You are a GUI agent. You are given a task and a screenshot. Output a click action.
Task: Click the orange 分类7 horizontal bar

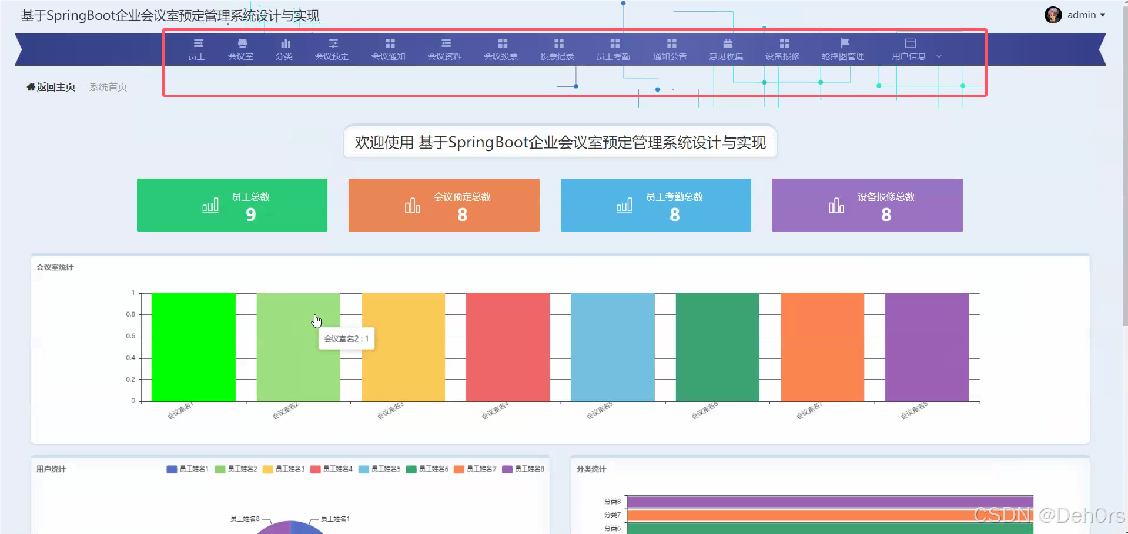point(830,515)
